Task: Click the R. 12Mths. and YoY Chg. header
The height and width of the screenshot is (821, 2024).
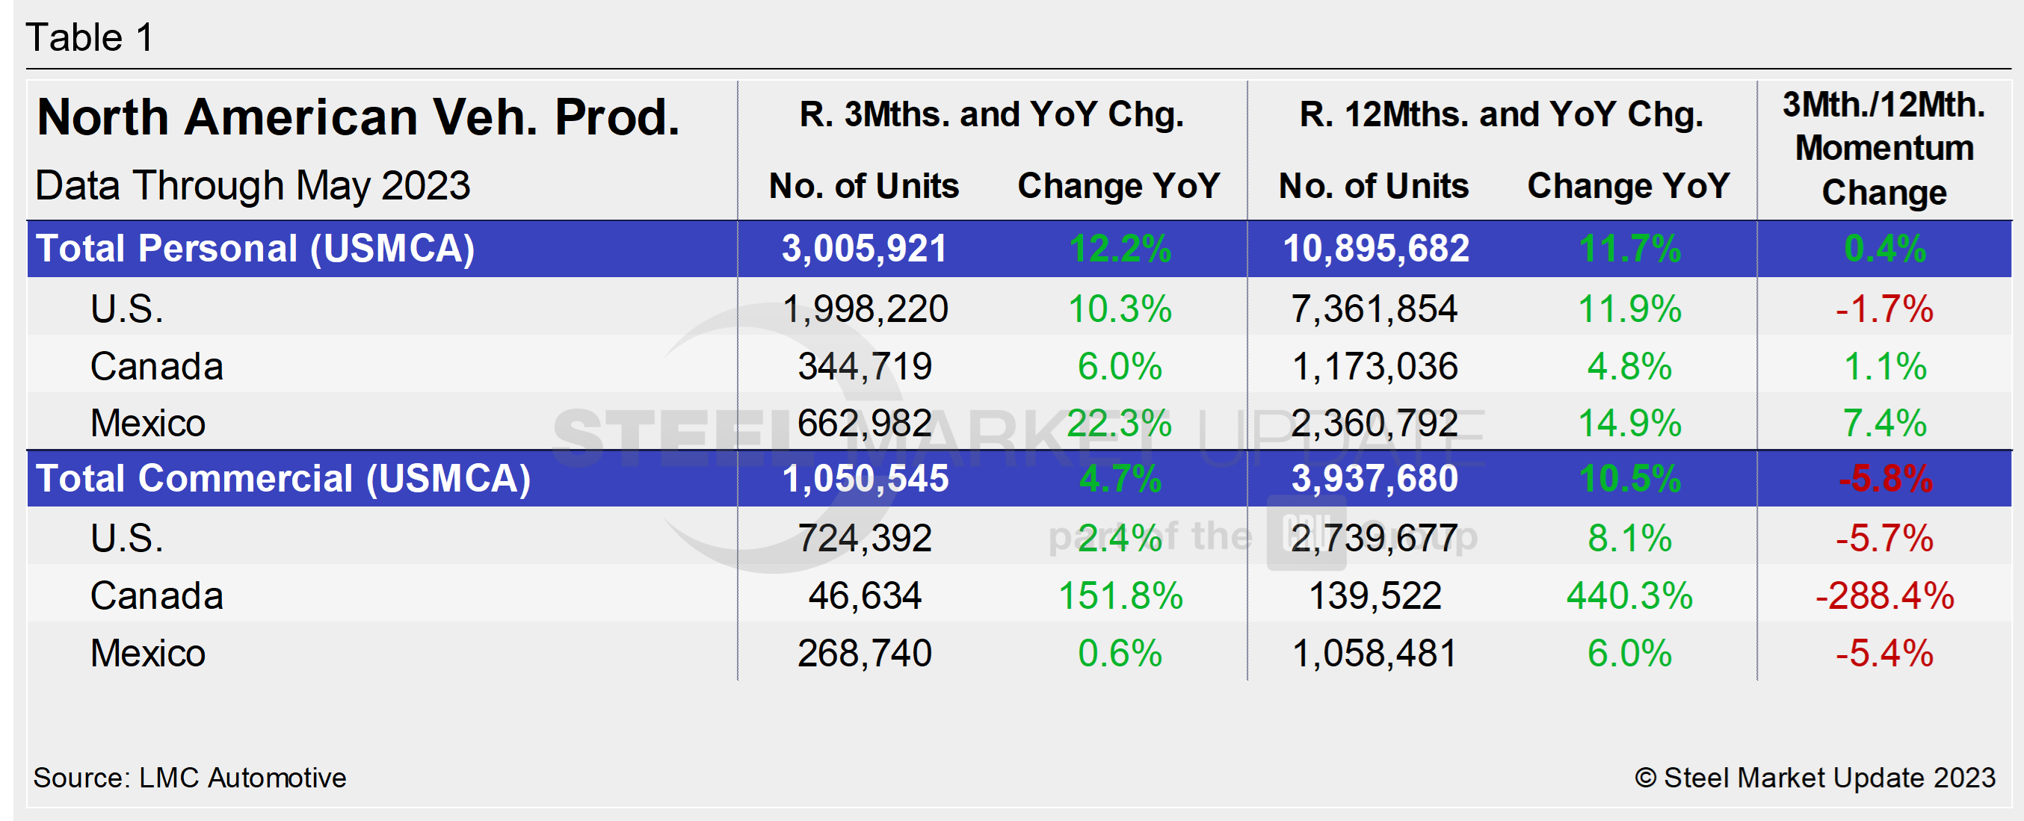Action: (x=1501, y=115)
